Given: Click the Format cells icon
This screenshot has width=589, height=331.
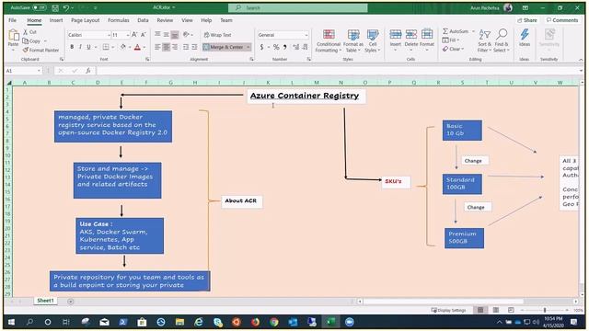Looking at the screenshot, I should 427,35.
